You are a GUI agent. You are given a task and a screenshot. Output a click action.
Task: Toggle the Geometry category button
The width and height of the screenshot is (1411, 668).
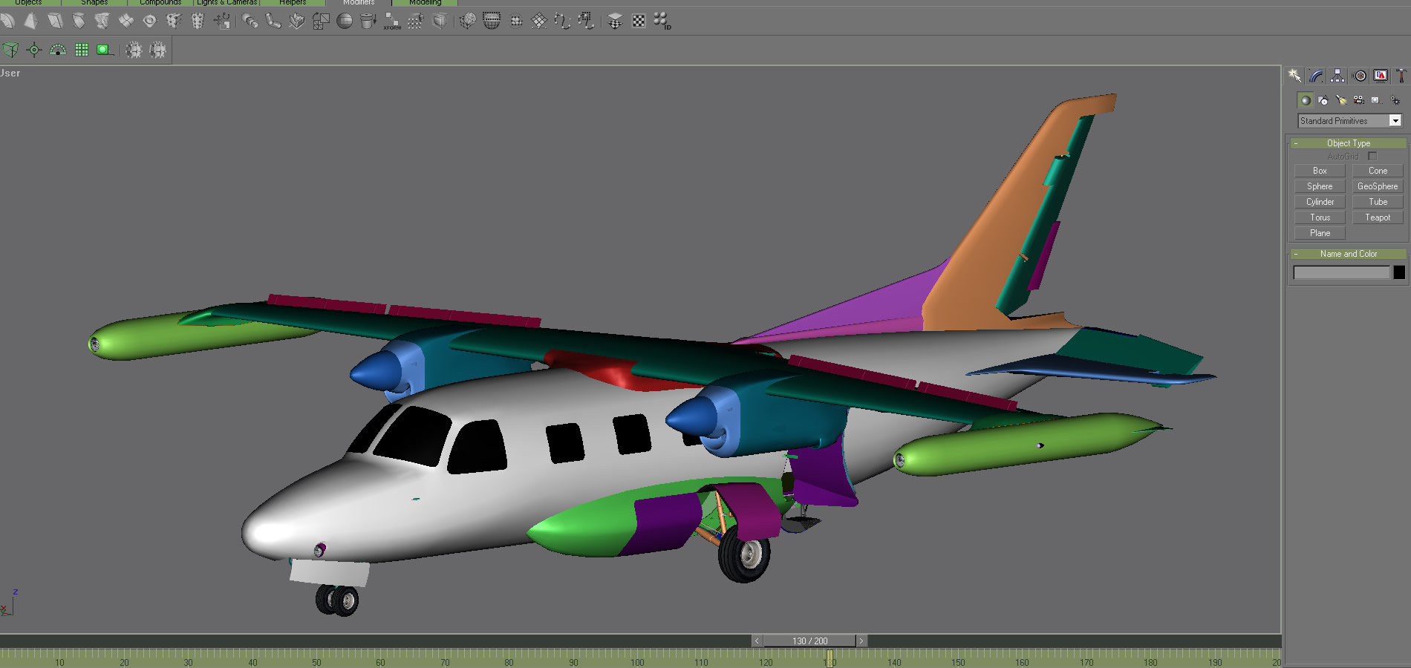point(1305,100)
